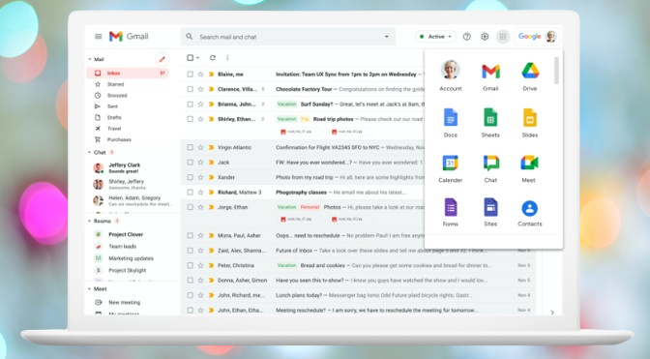Open the Active status dropdown
650x359 pixels.
(435, 37)
